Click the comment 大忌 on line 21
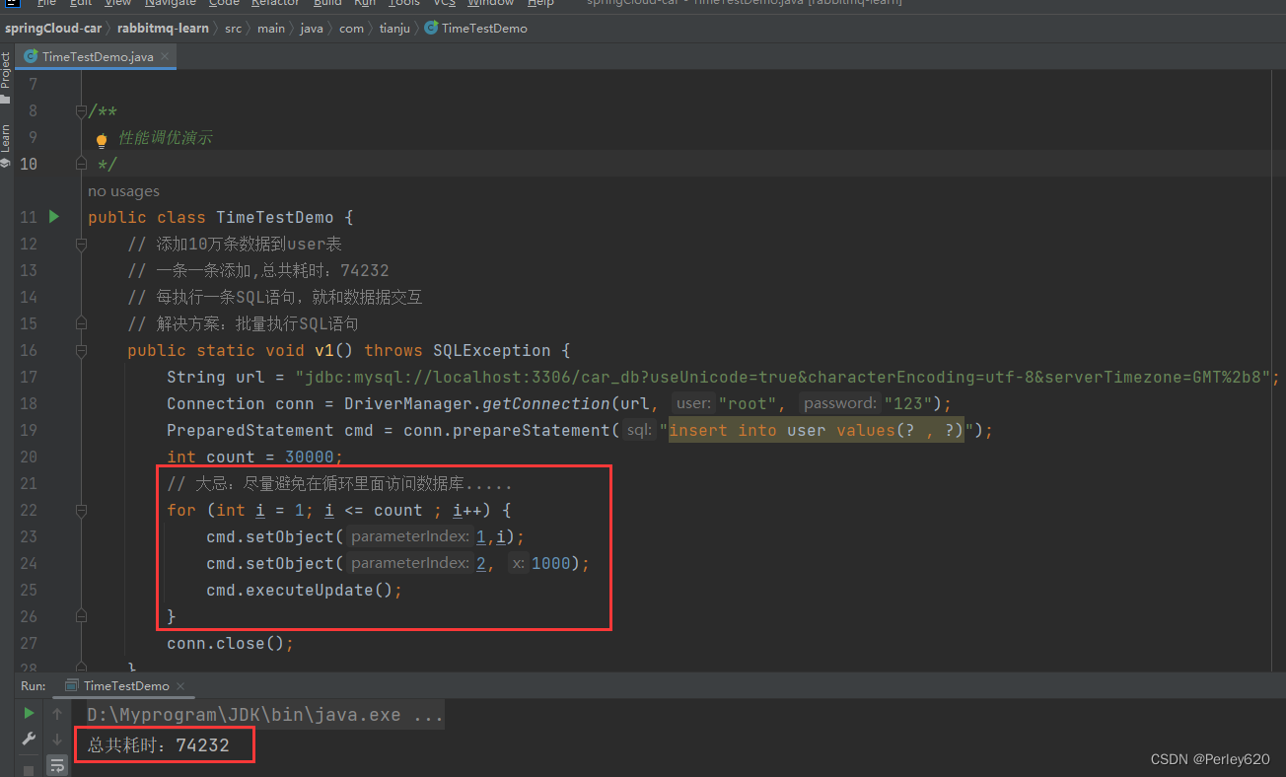The image size is (1286, 777). [339, 483]
